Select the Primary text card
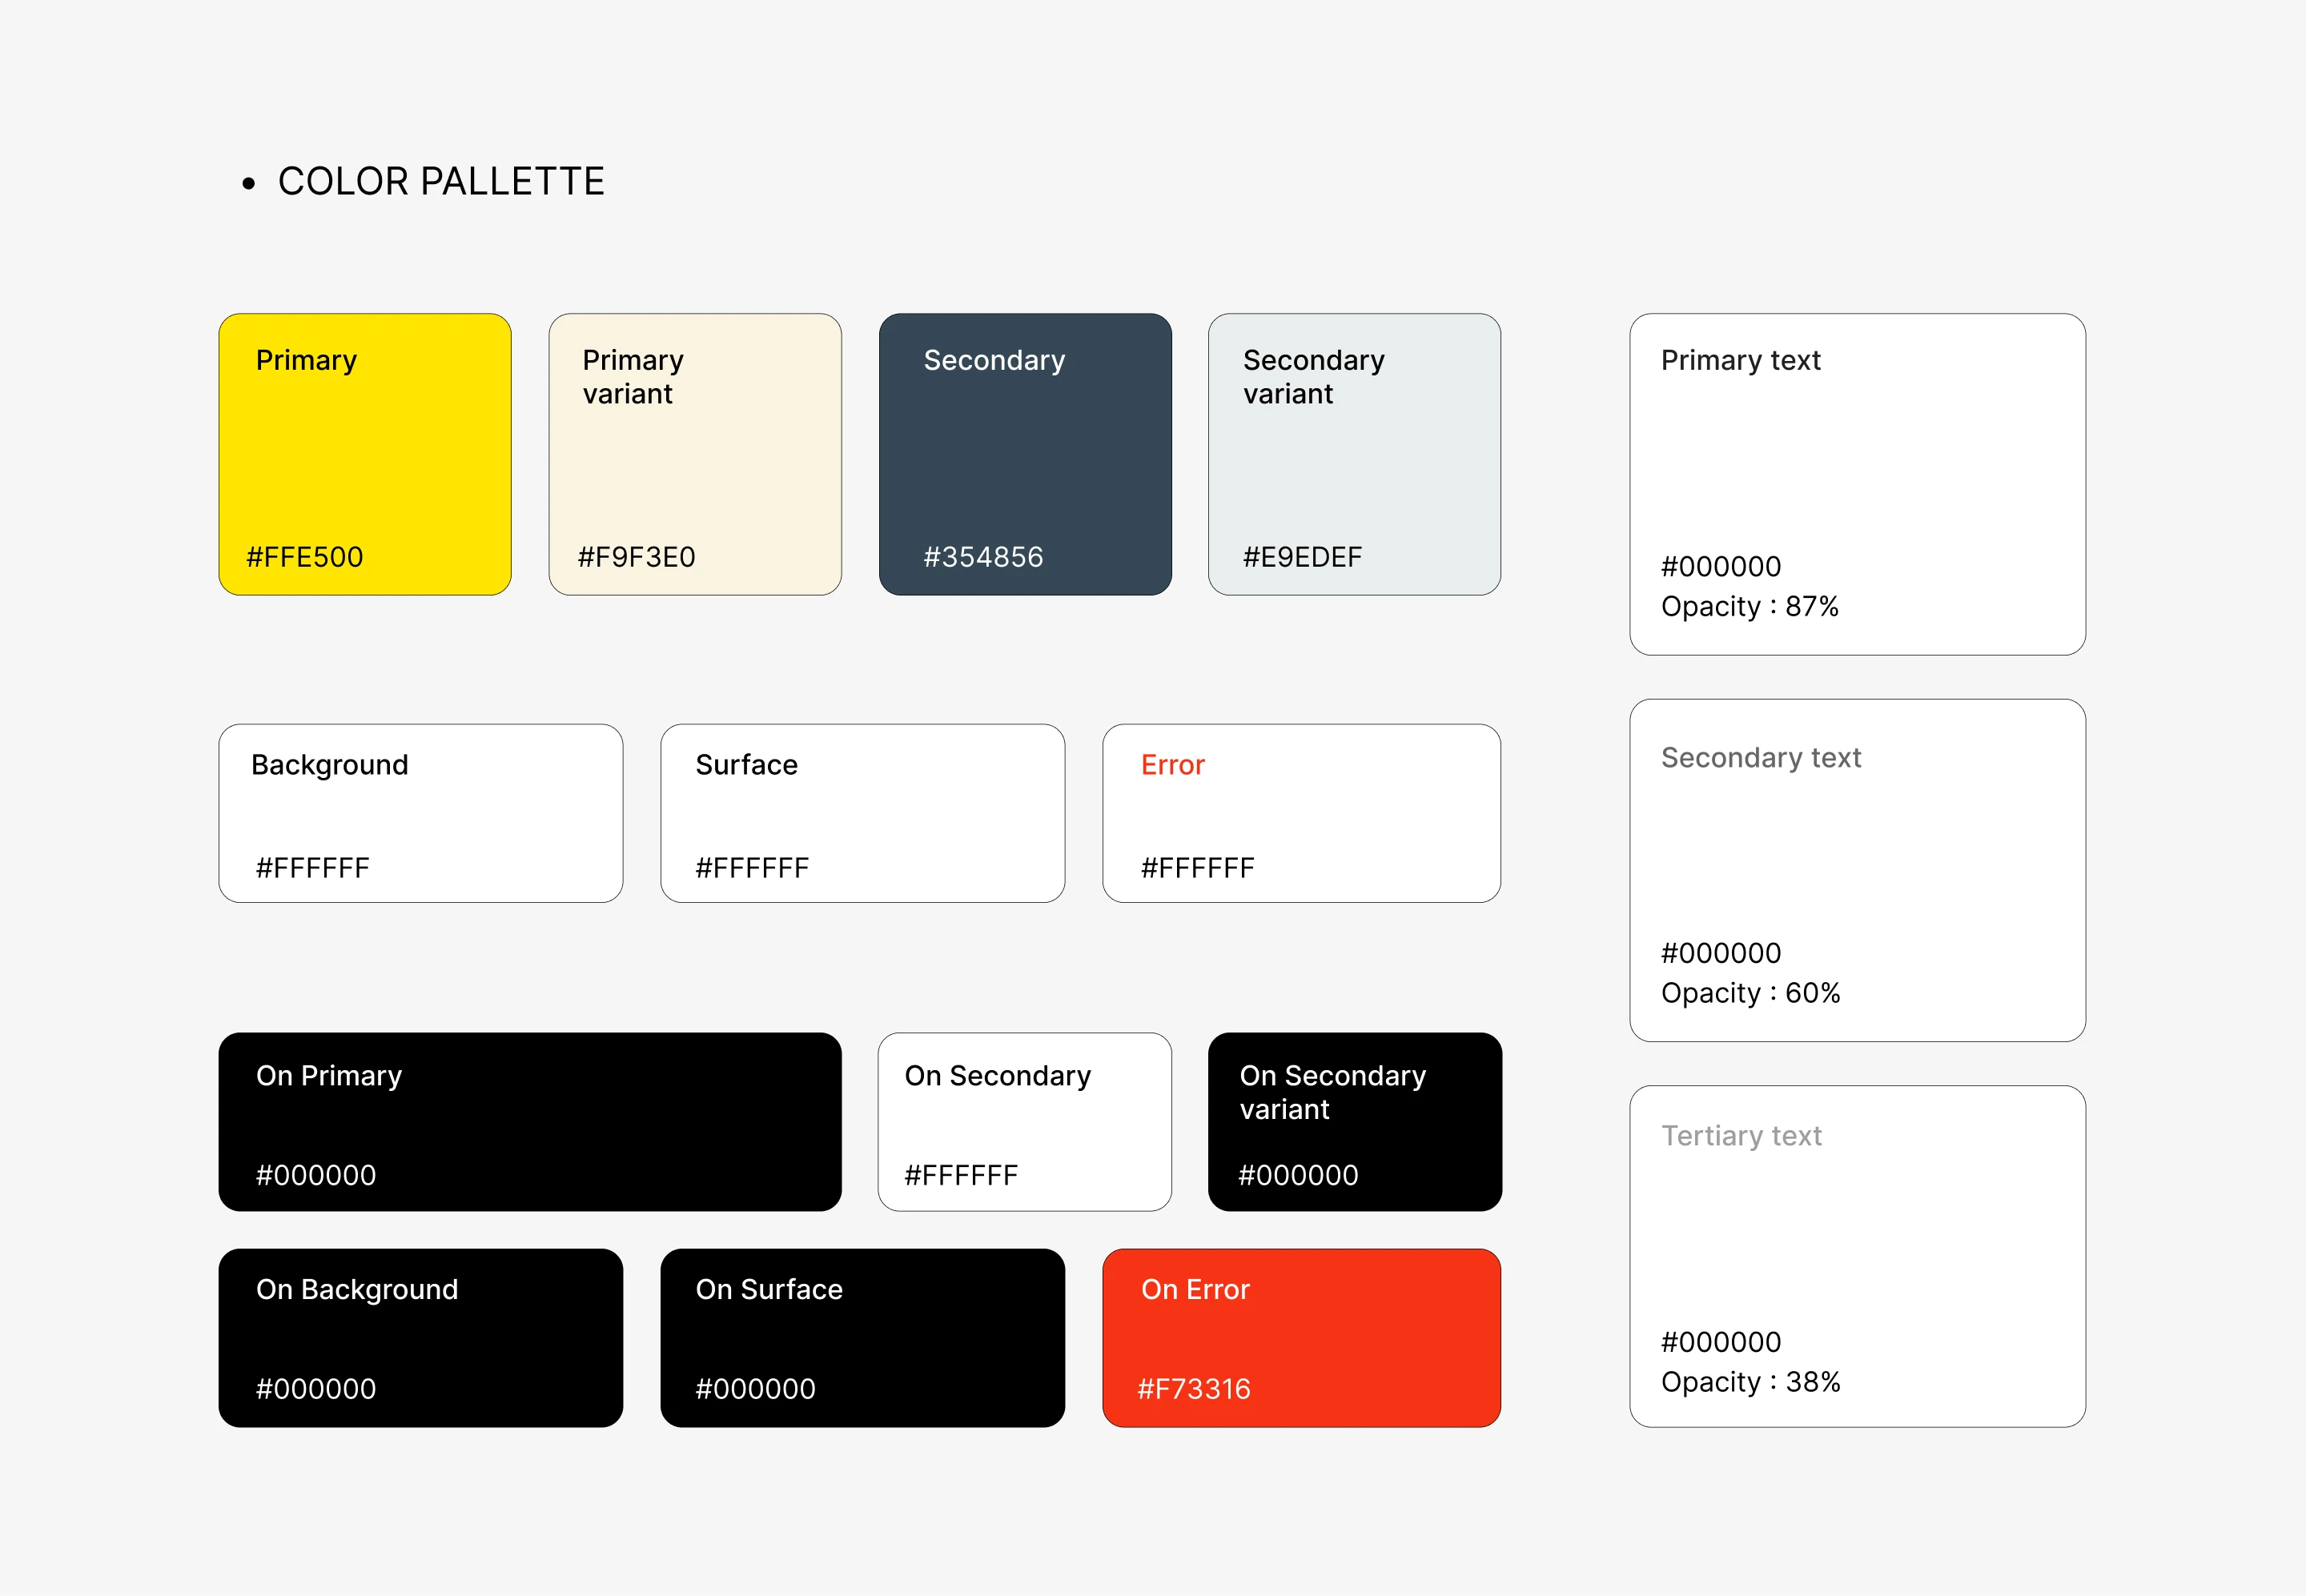The width and height of the screenshot is (2306, 1596). coord(1857,484)
